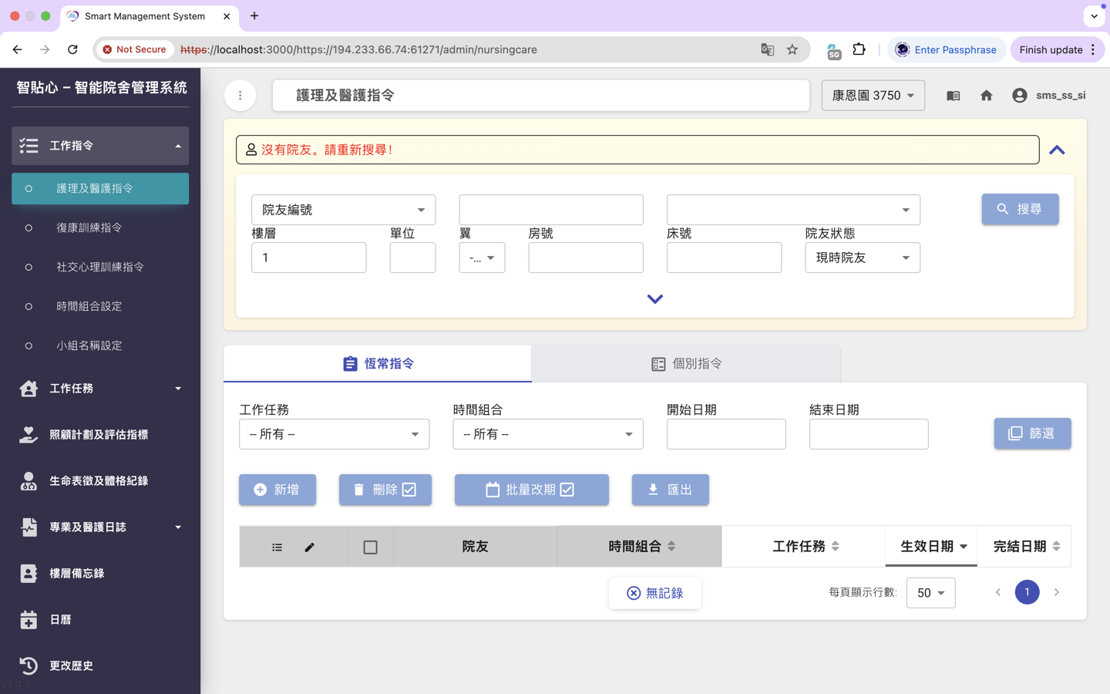This screenshot has width=1110, height=694.
Task: Click the list icon in table header
Action: [x=277, y=547]
